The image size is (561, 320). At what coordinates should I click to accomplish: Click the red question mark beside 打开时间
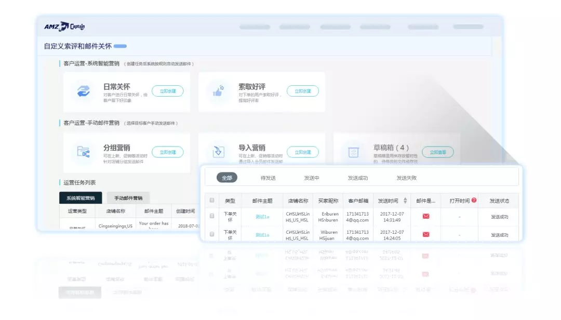click(x=474, y=200)
